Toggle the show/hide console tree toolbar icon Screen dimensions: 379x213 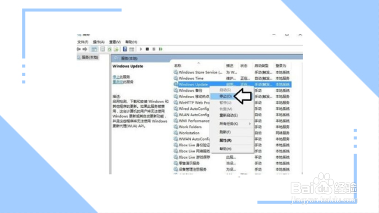point(94,49)
